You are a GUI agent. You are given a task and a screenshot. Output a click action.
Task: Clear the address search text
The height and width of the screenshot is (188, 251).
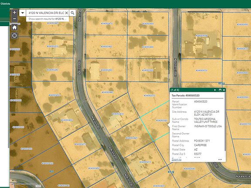pyautogui.click(x=66, y=13)
